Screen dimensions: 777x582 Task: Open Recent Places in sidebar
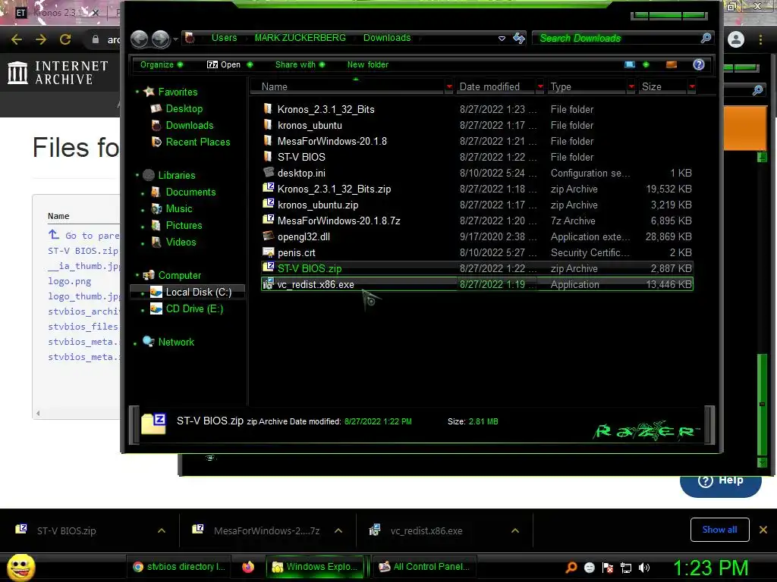(x=198, y=142)
